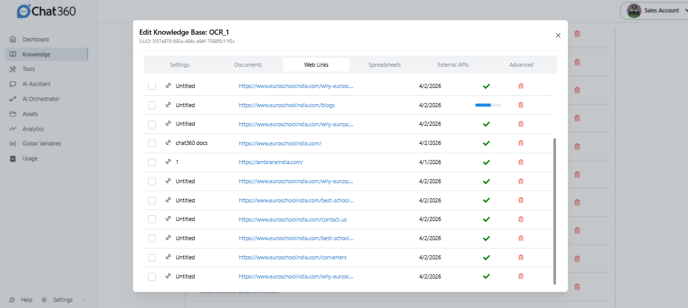Screen dimensions: 688x308
Task: Click the 'chat360 docs' link name
Action: pos(192,143)
